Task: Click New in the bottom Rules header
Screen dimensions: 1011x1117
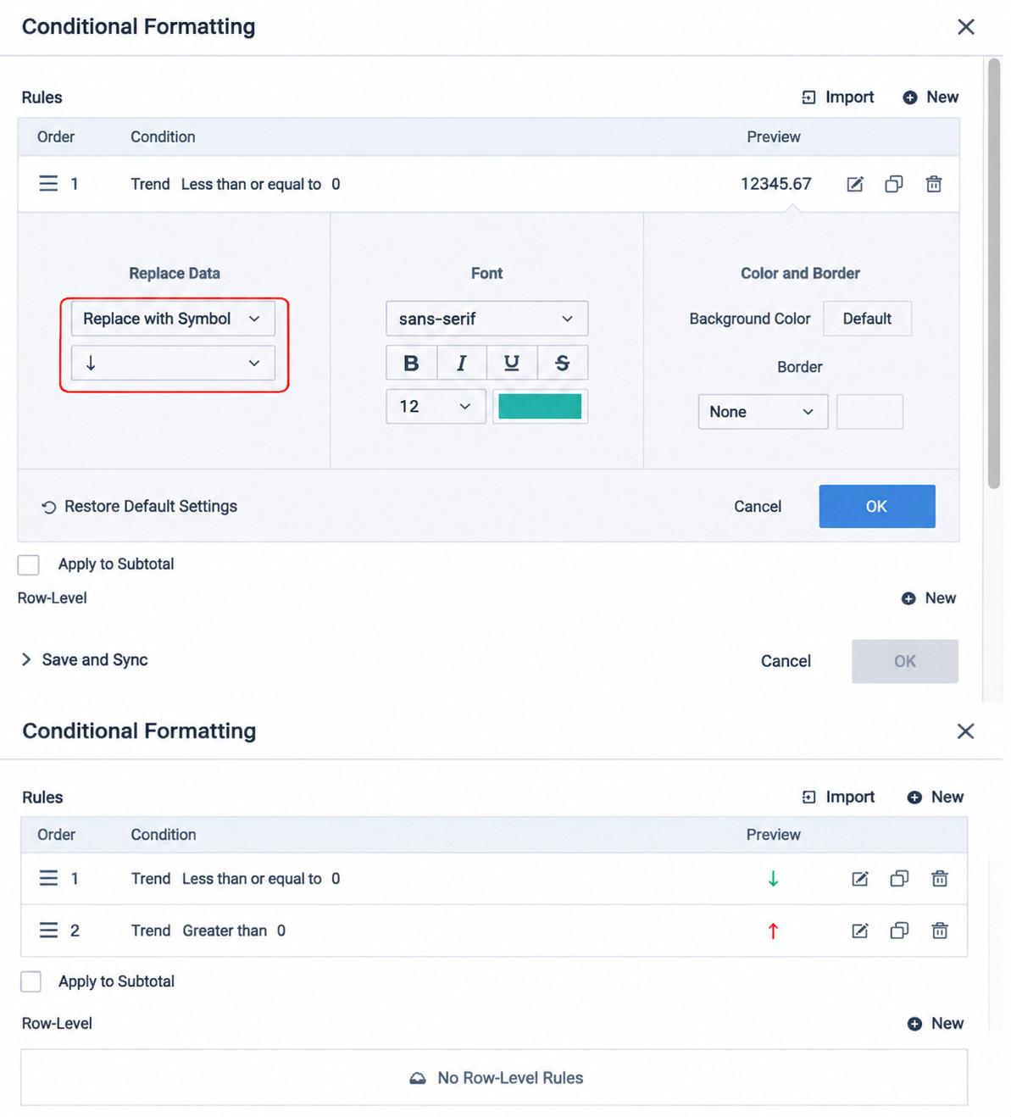Action: coord(936,797)
